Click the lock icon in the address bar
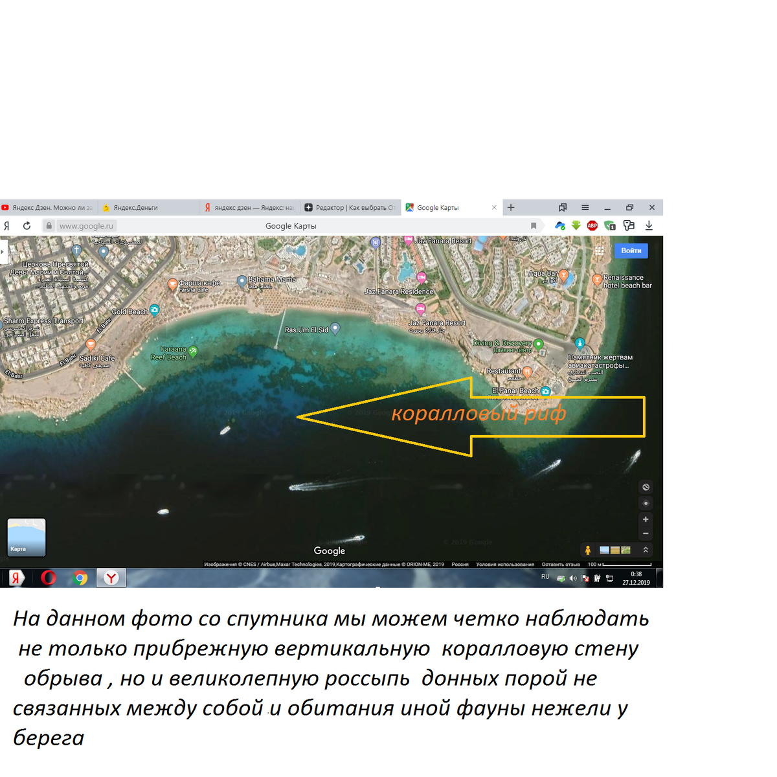Viewport: 777px width, 777px height. coord(49,225)
